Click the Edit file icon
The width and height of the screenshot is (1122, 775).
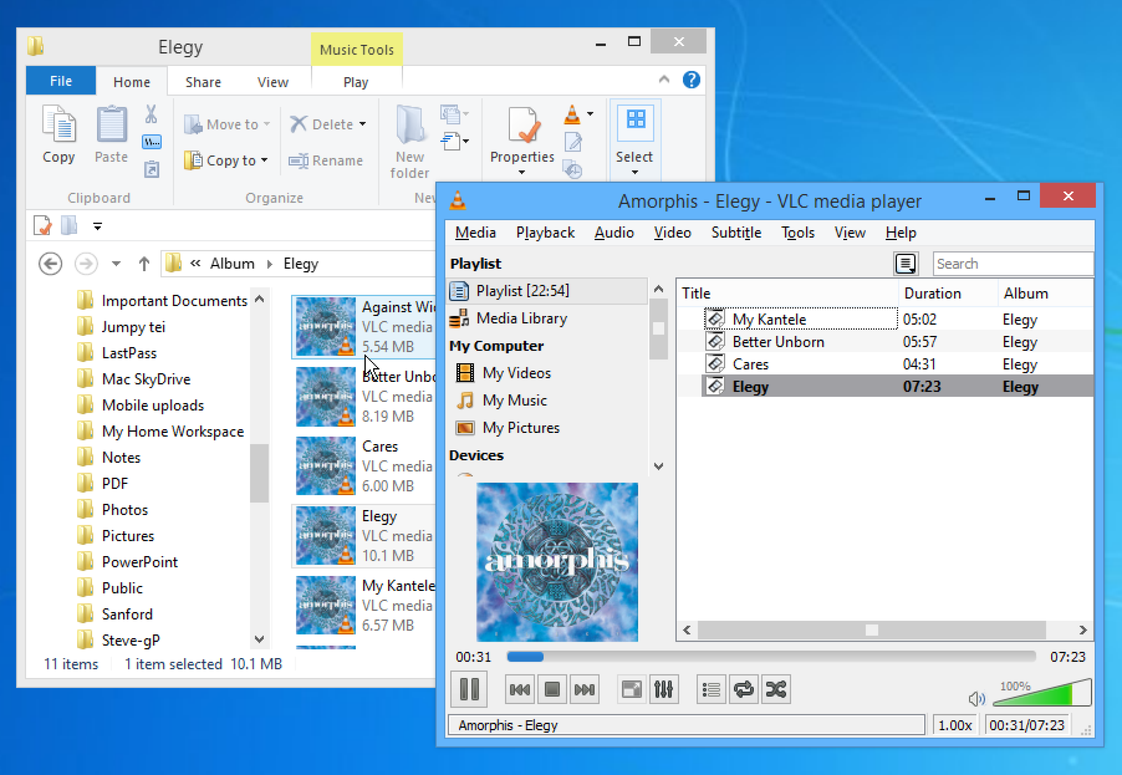pos(573,142)
